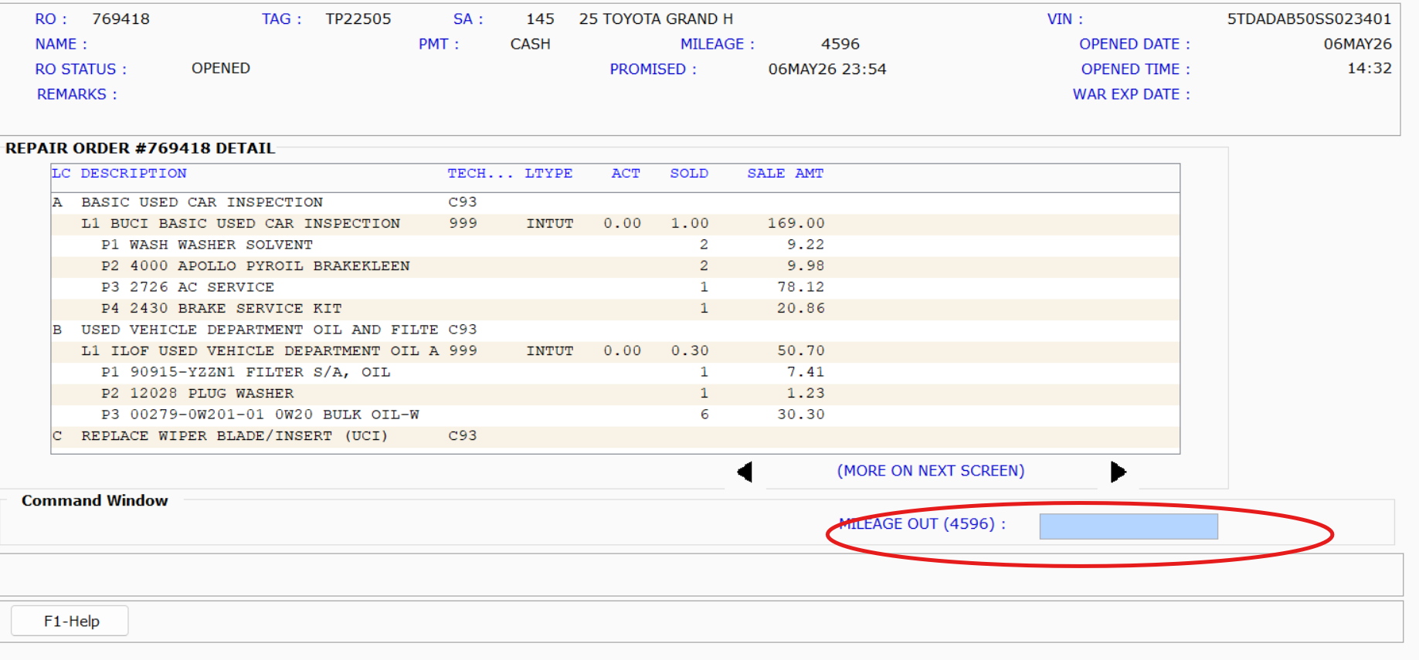Viewport: 1419px width, 660px height.
Task: Click the 78.12 sale amount
Action: (x=801, y=288)
